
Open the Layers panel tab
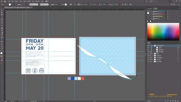149,43
